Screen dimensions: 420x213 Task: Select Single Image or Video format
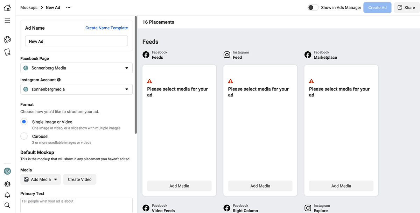(x=24, y=122)
